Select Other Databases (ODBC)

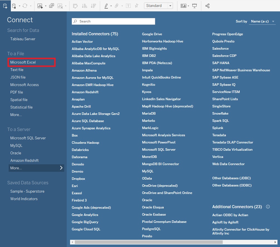(232, 185)
